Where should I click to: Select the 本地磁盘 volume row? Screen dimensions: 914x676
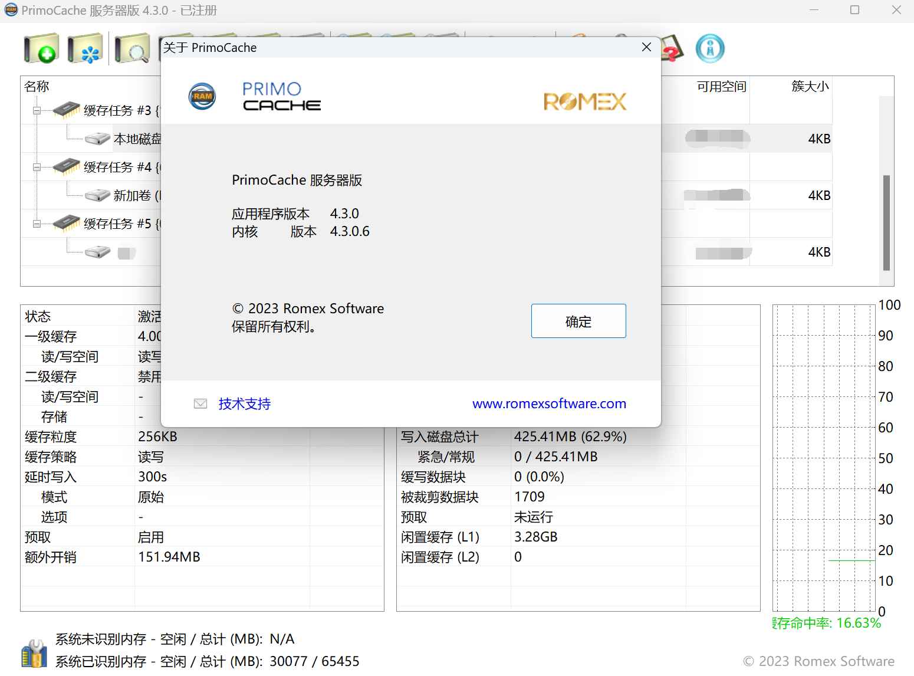point(137,139)
